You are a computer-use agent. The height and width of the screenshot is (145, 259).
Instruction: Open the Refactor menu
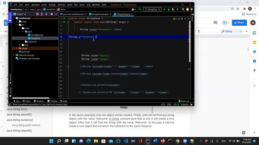click(x=62, y=5)
